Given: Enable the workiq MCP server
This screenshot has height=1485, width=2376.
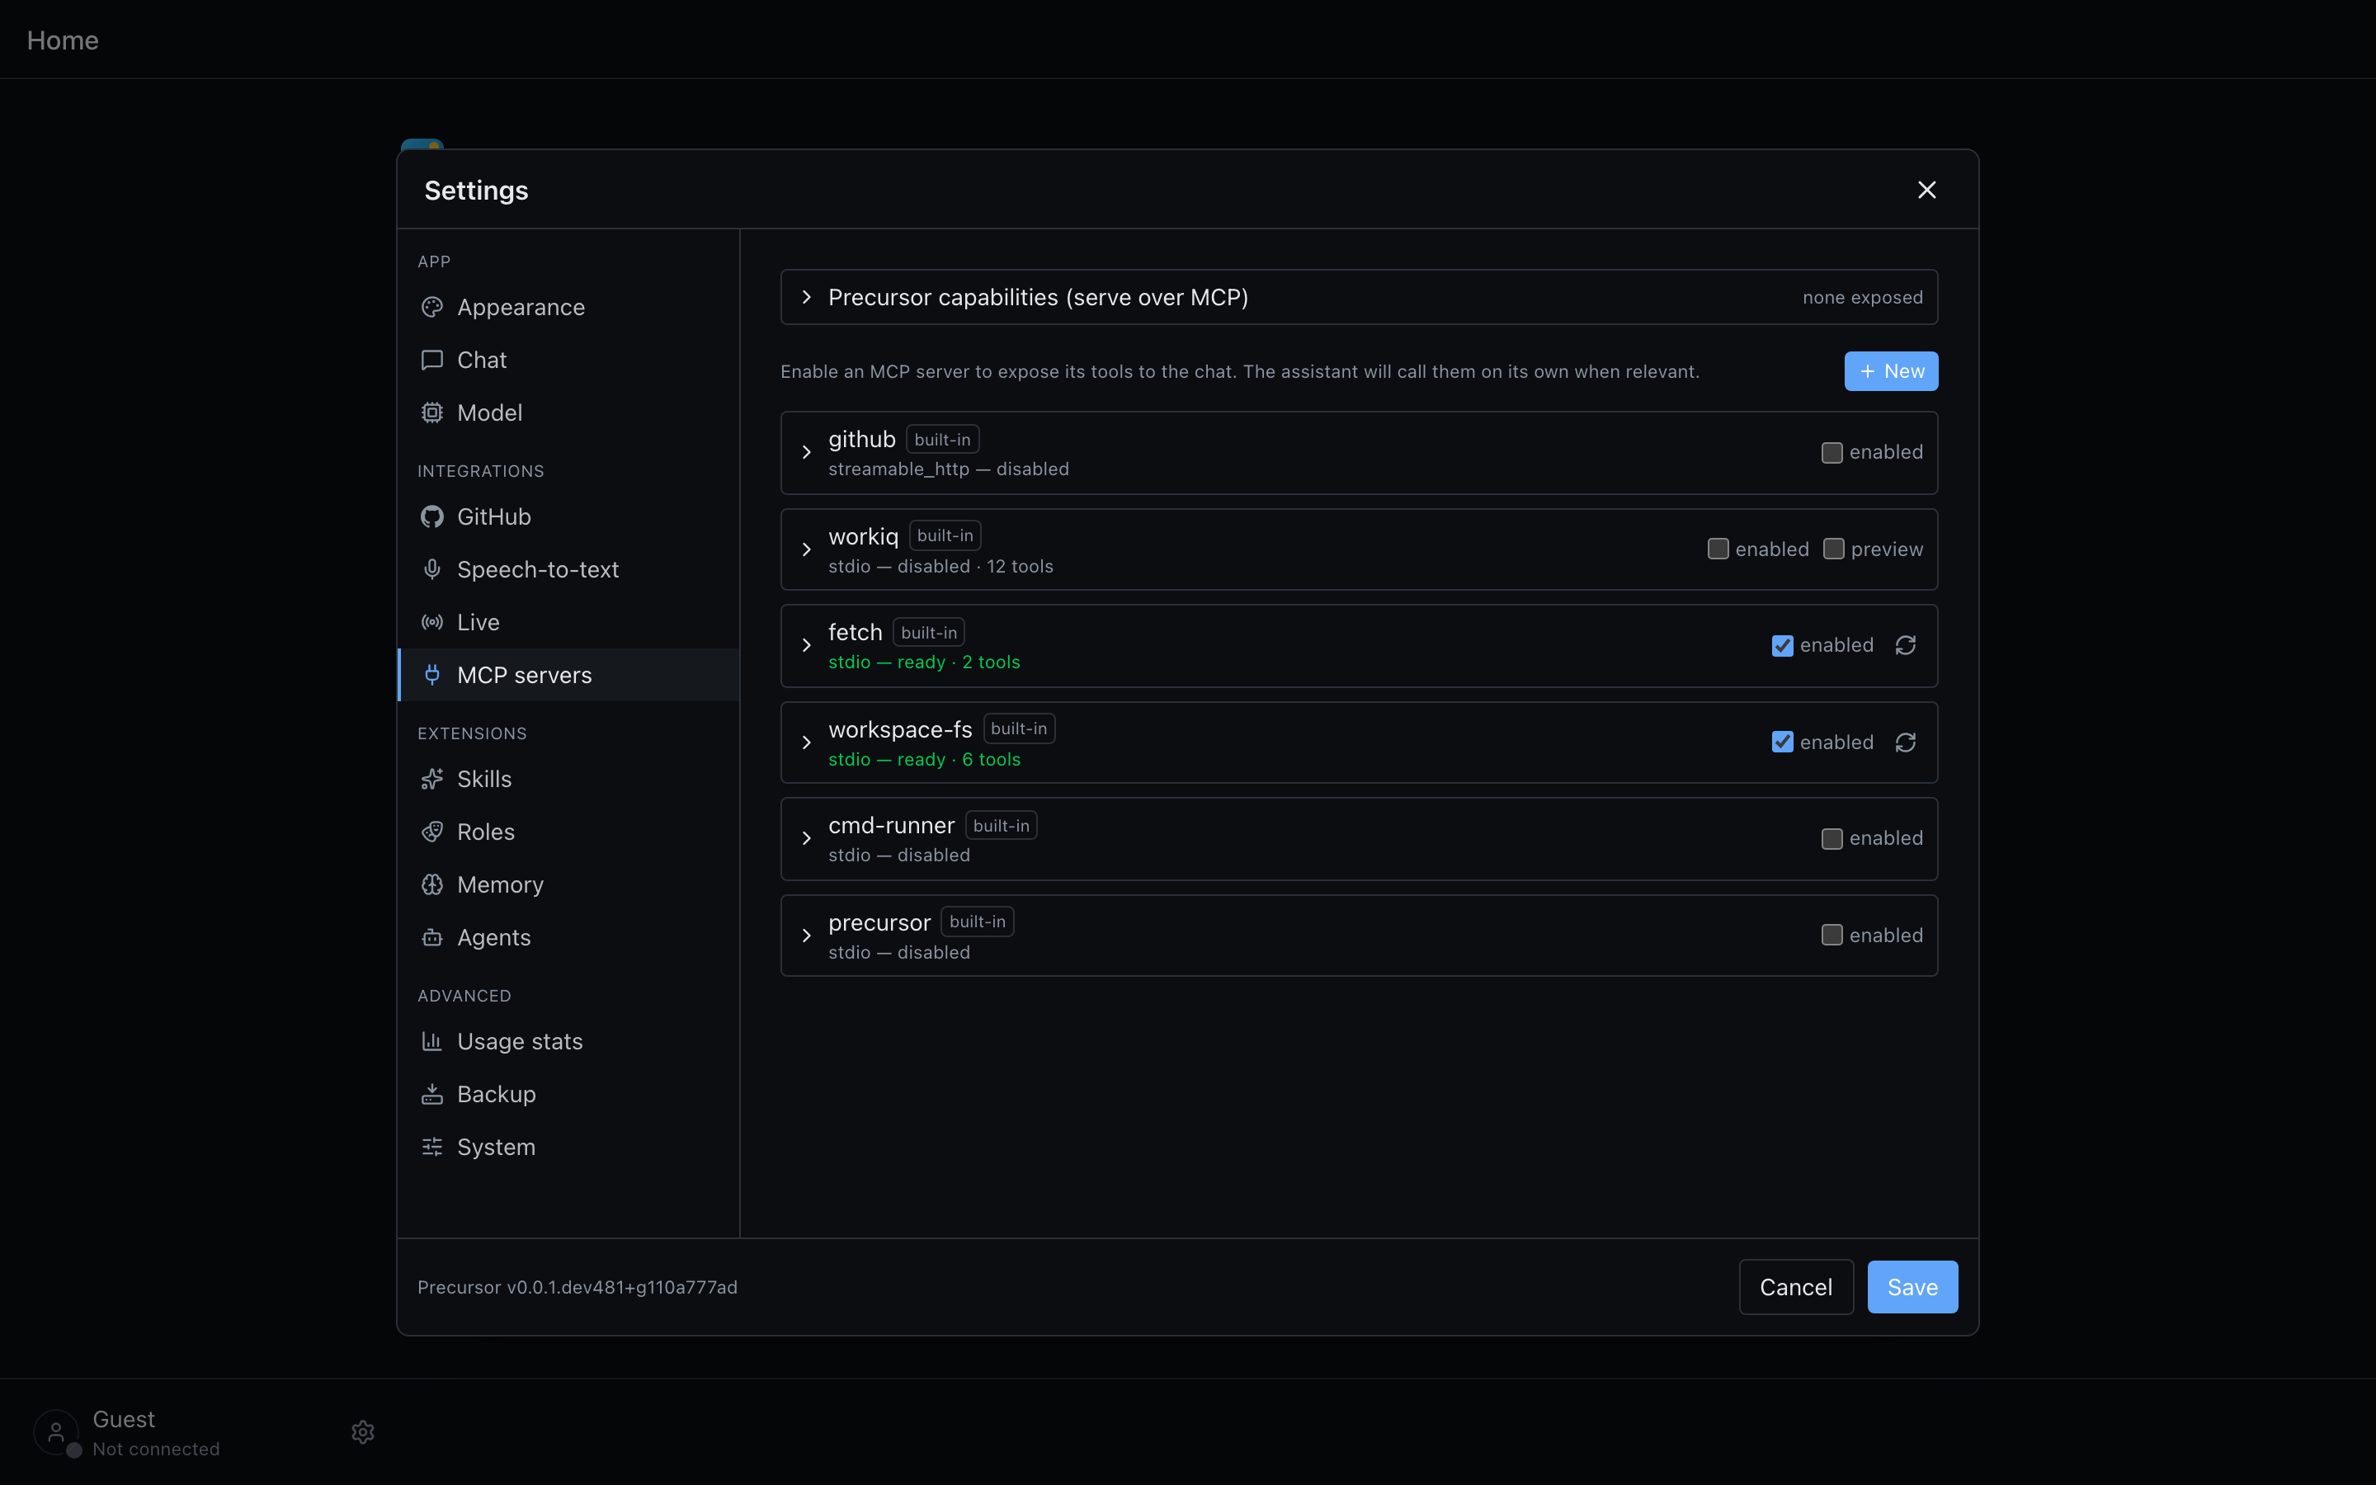Looking at the screenshot, I should pos(1718,549).
